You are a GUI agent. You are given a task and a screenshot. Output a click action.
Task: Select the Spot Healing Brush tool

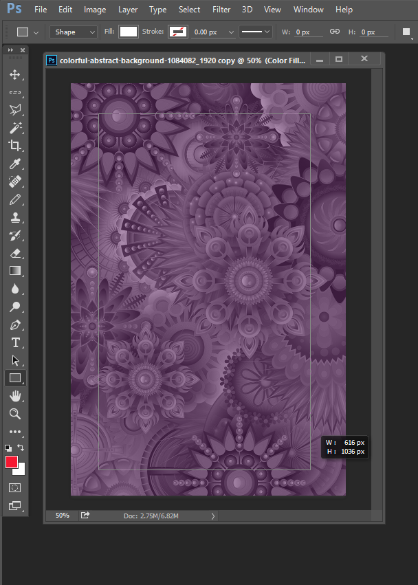click(x=15, y=181)
